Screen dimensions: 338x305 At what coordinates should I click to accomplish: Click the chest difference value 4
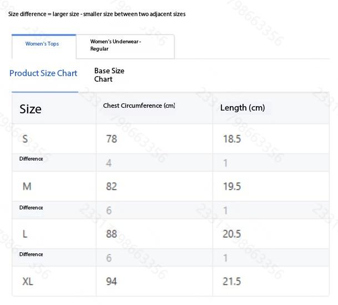pyautogui.click(x=109, y=163)
